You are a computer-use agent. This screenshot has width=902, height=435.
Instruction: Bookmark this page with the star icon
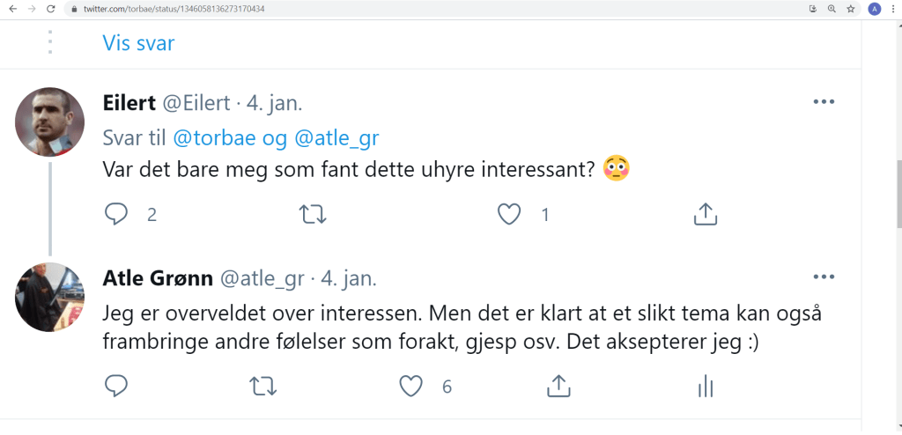851,9
